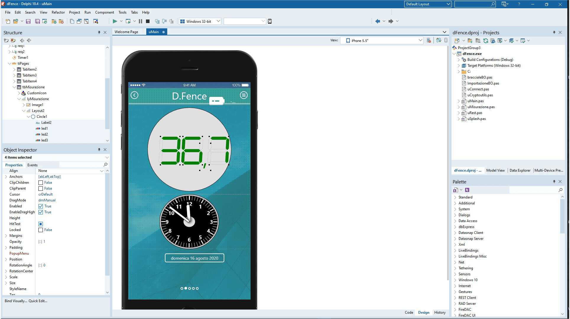Run the project with the green play icon
The image size is (570, 319).
[115, 21]
